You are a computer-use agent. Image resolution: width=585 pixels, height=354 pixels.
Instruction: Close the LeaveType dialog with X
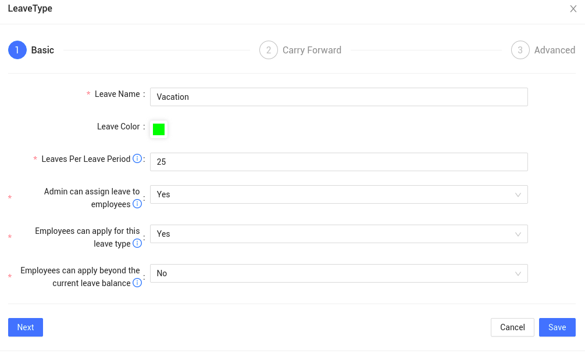coord(573,9)
